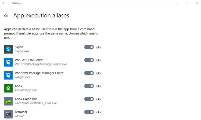Select the Windows Package Manager Client label
201x120 pixels.
click(39, 73)
